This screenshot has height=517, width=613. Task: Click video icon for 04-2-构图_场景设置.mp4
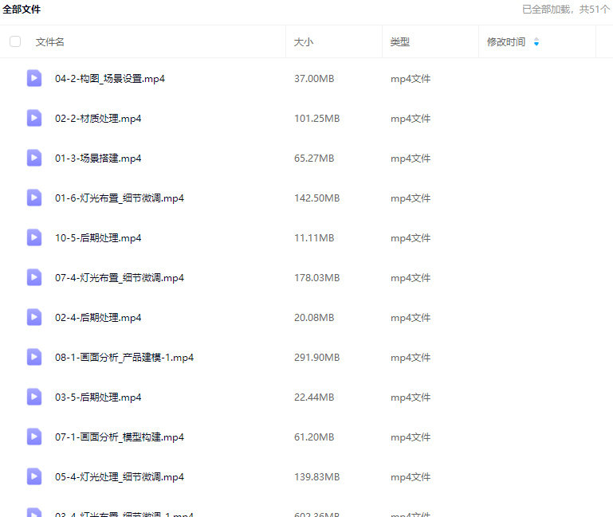(x=34, y=78)
